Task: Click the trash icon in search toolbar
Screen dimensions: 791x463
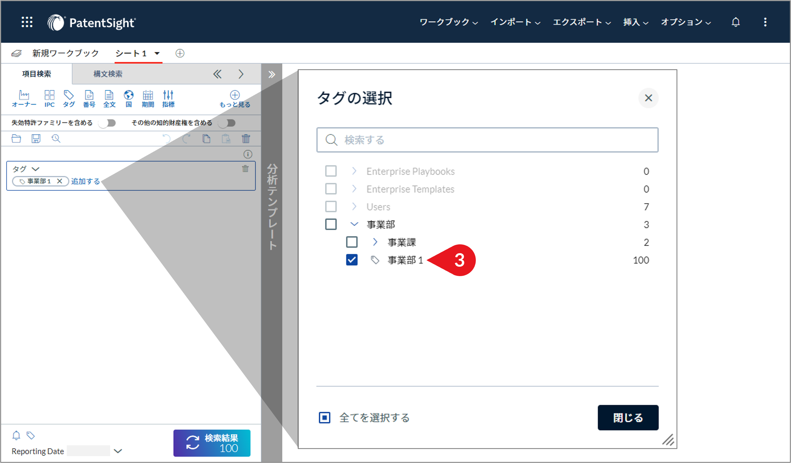Action: coord(246,138)
